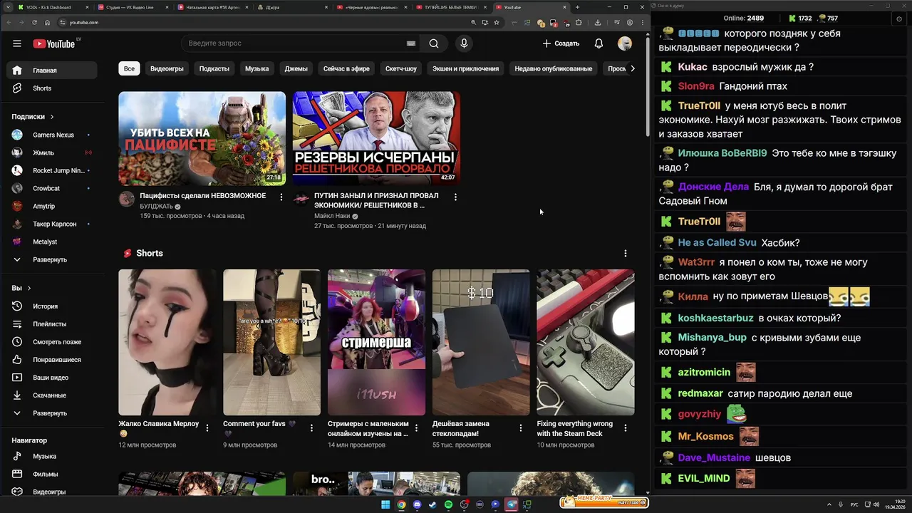Open options for Дешёвая замена стеклопадам short
The width and height of the screenshot is (912, 513).
point(521,428)
